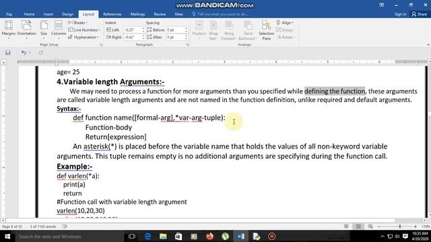Click the Windows taskbar search box
The width and height of the screenshot is (431, 242).
[69, 236]
